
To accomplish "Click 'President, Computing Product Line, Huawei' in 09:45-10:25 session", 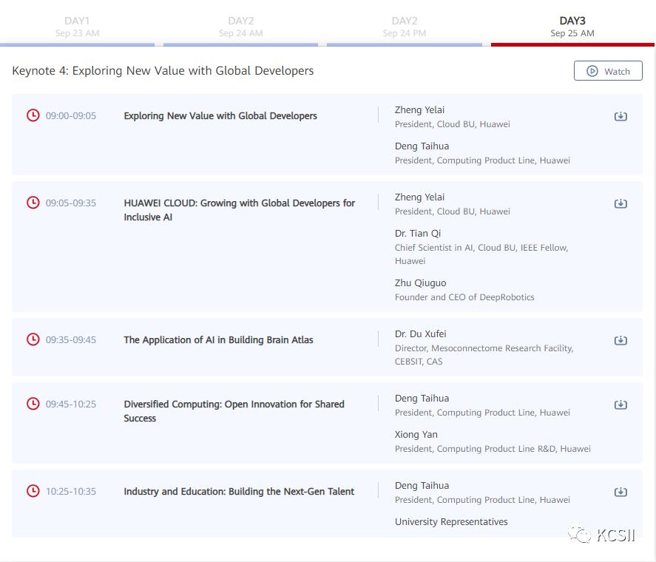I will 482,413.
